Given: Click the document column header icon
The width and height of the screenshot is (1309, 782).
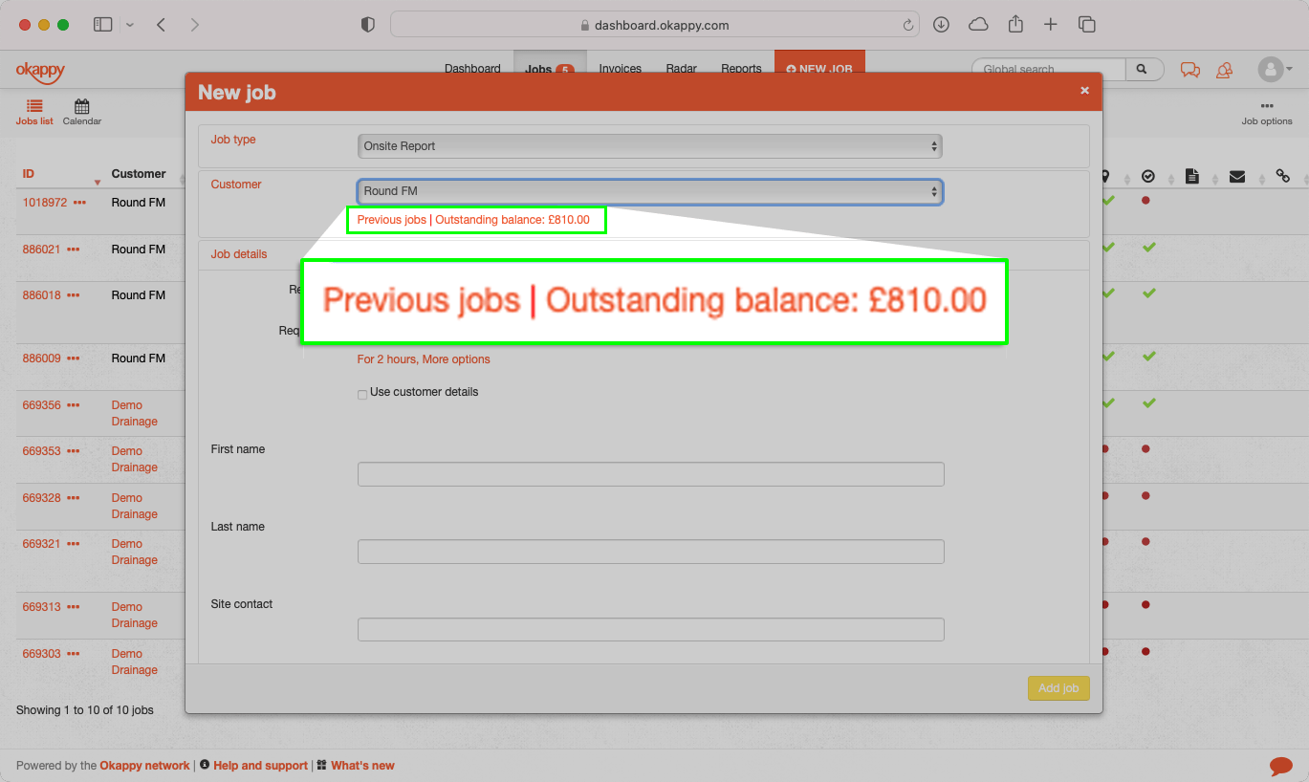Looking at the screenshot, I should click(x=1192, y=176).
